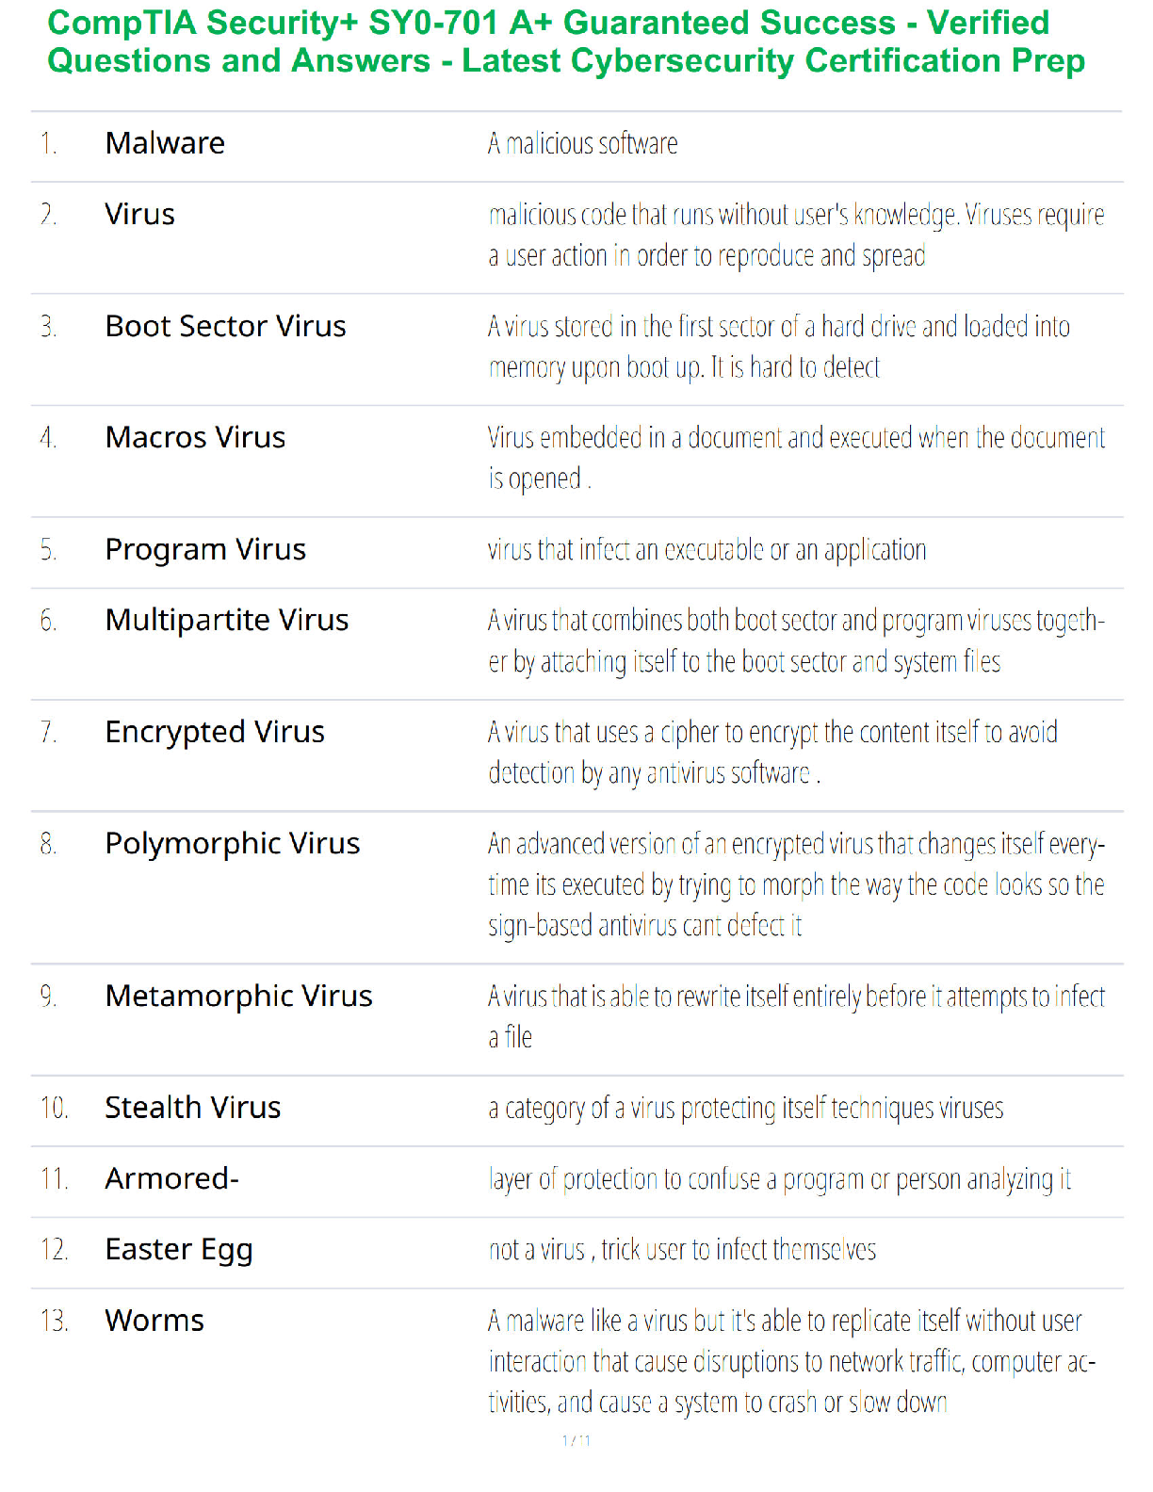
Task: Click the 'trick user to infect themselves' definition
Action: pos(682,1250)
